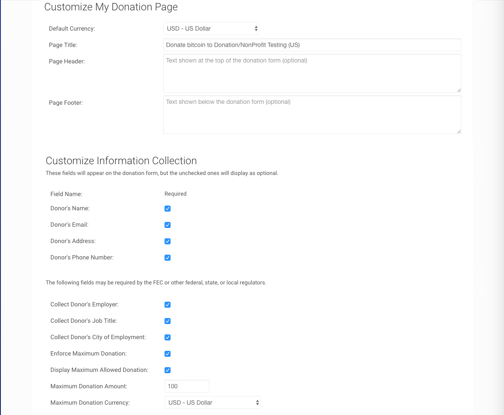Click the Maximum Donation Amount field
Viewport: 504px width, 415px height.
(x=187, y=386)
